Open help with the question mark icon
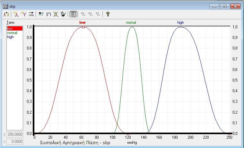The image size is (244, 148). tap(108, 14)
